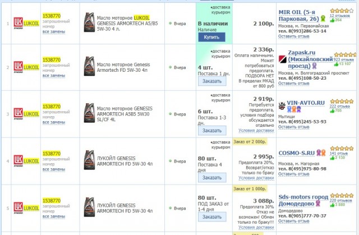
Task: Click Заказать for the 3 088р. Sds-motors offer
Action: pos(212,216)
